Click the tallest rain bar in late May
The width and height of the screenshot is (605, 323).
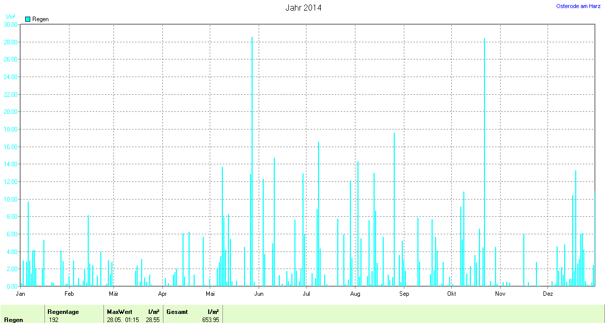252,161
